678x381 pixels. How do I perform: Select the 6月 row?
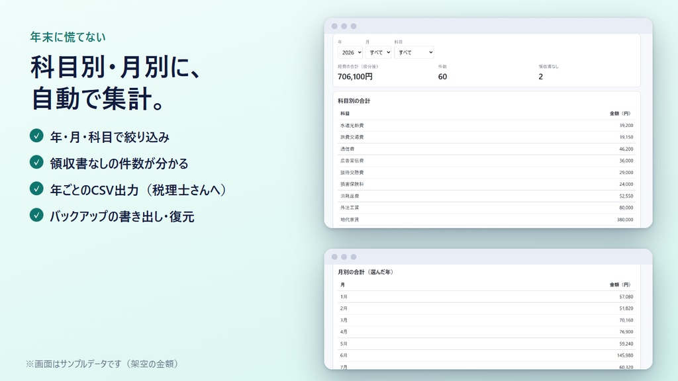tap(487, 355)
